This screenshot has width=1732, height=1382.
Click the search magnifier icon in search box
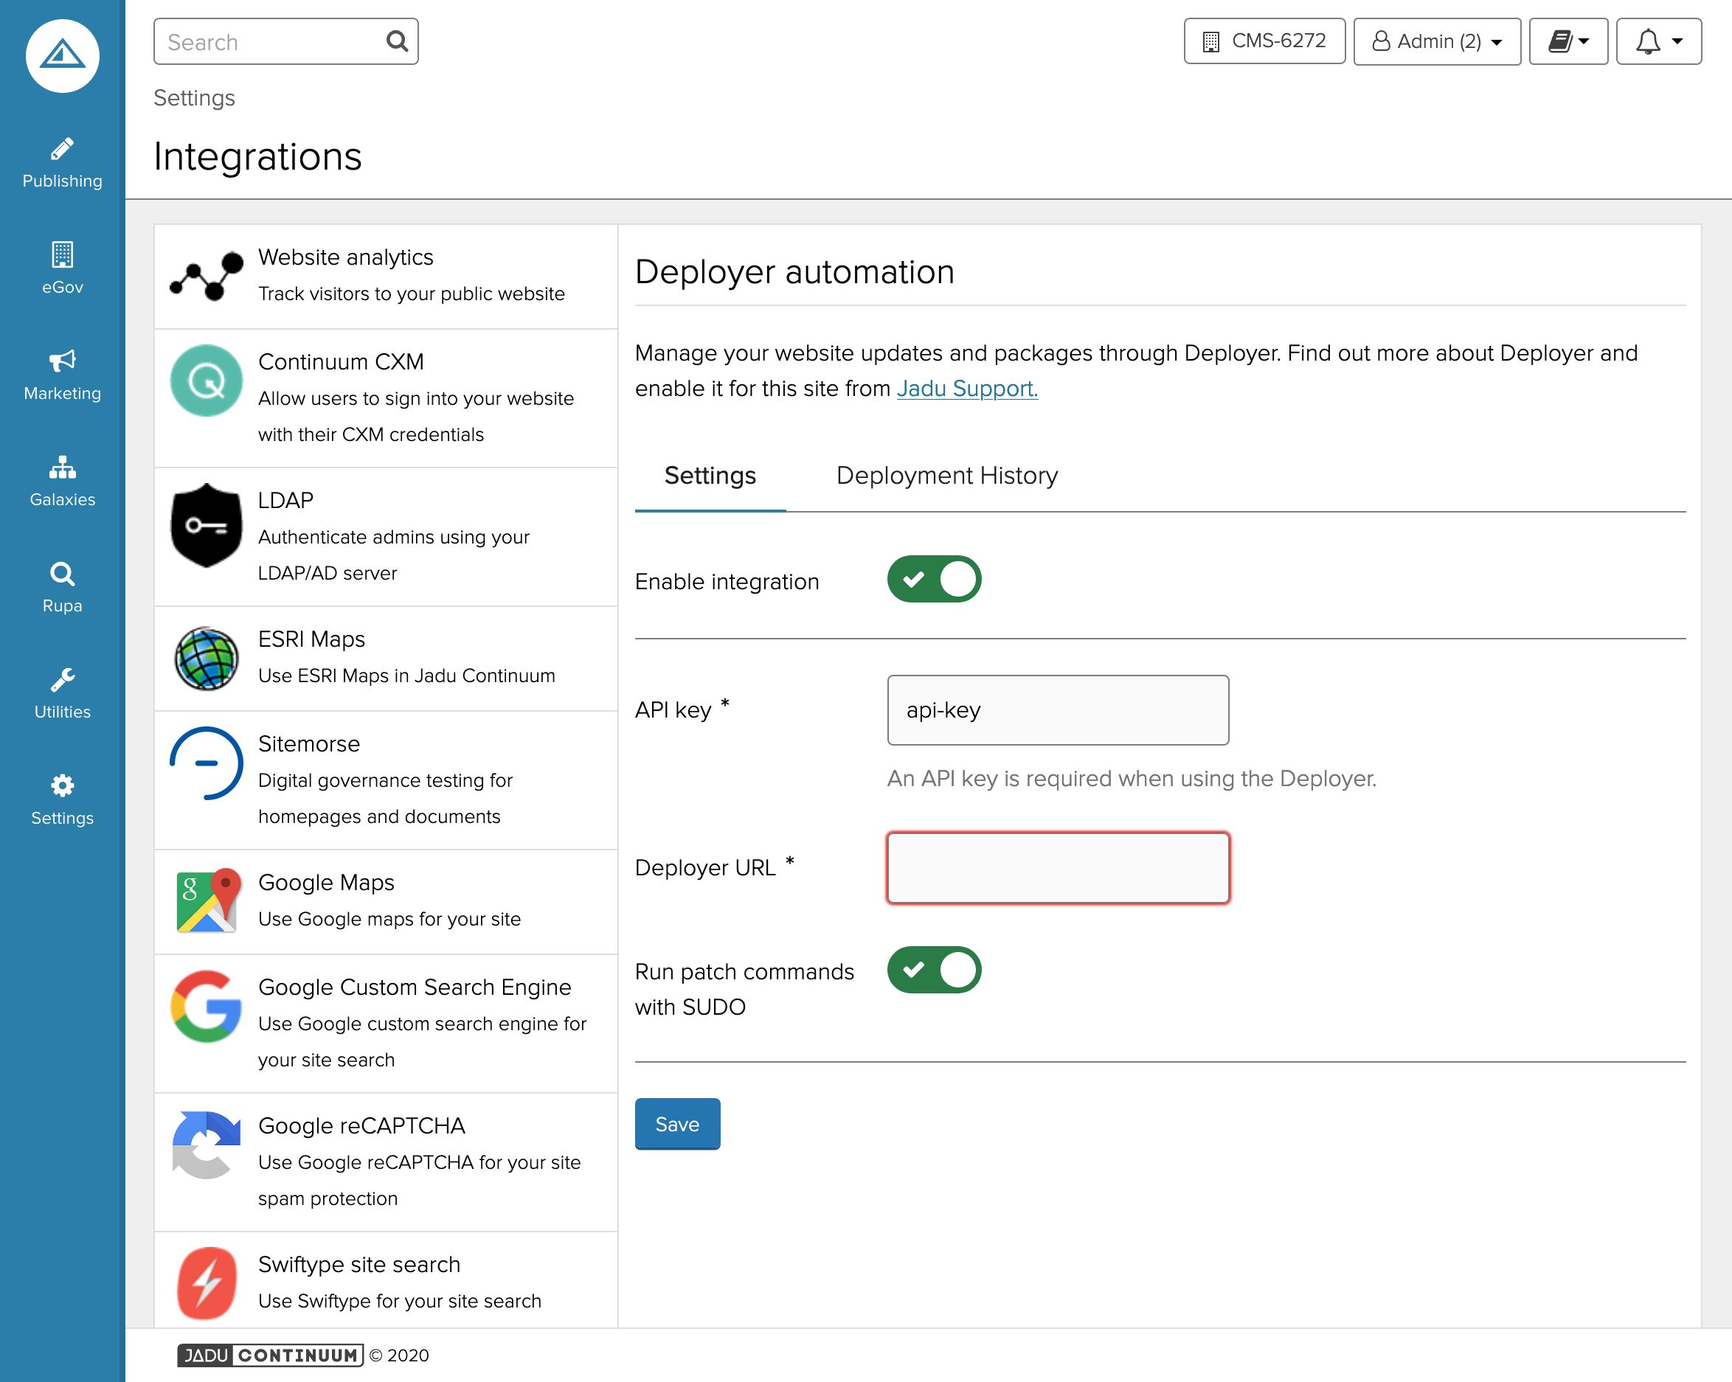[x=397, y=41]
